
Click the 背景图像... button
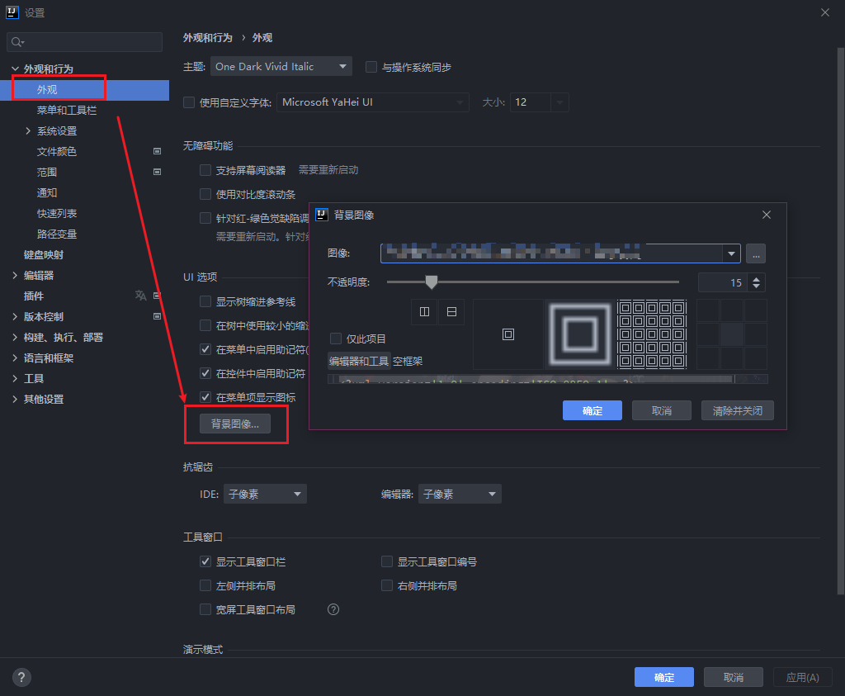coord(235,424)
